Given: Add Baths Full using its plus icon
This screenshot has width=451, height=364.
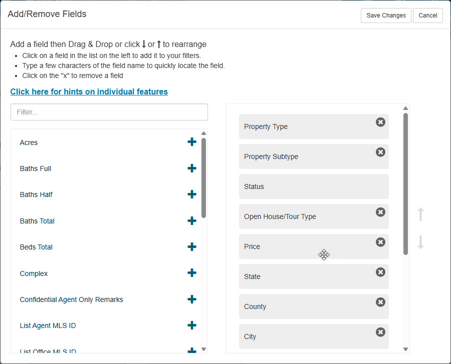Looking at the screenshot, I should 192,168.
